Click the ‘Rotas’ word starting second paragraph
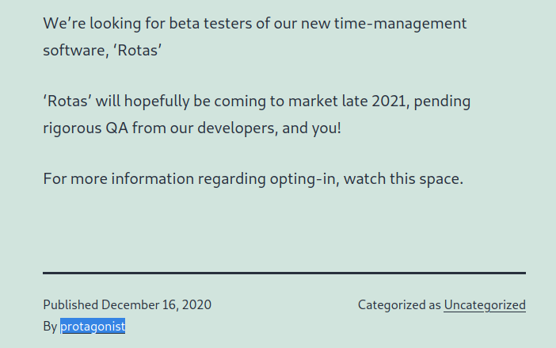This screenshot has height=348, width=556. click(x=67, y=101)
